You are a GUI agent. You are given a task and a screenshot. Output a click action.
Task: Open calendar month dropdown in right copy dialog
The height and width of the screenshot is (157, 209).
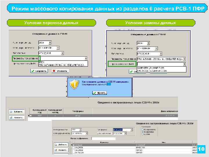tap(156, 49)
